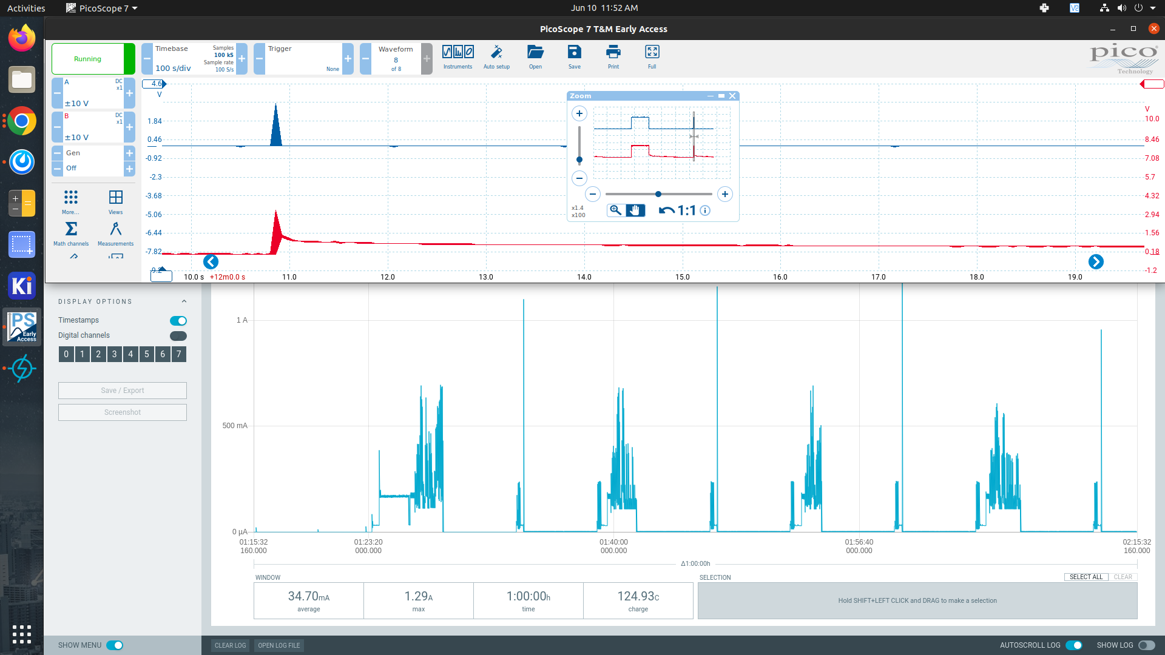Collapse the DISPLAY OPTIONS section
1165x655 pixels.
coord(184,301)
